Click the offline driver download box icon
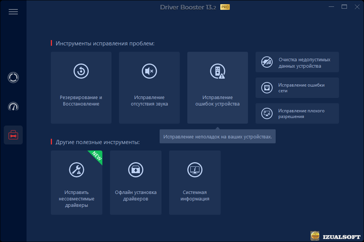 coord(136,169)
